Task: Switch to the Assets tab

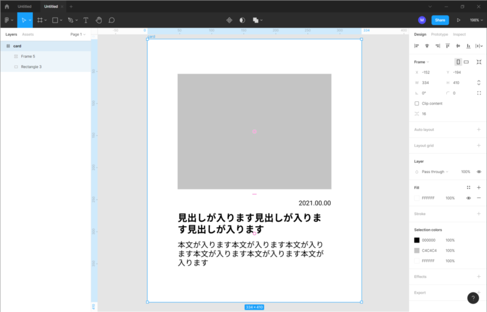Action: (28, 35)
